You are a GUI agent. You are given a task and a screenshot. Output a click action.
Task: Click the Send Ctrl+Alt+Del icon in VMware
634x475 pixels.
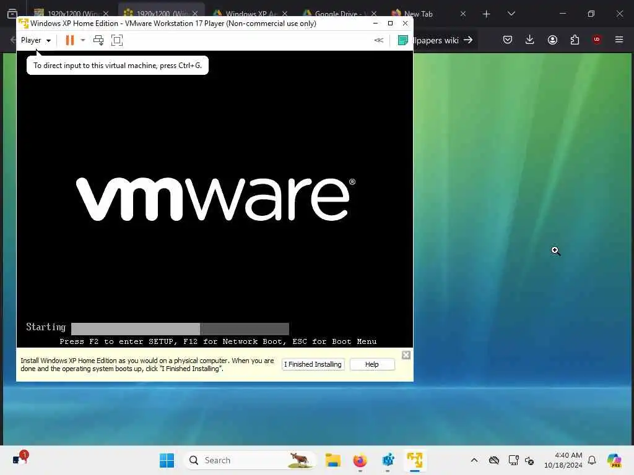tap(98, 40)
